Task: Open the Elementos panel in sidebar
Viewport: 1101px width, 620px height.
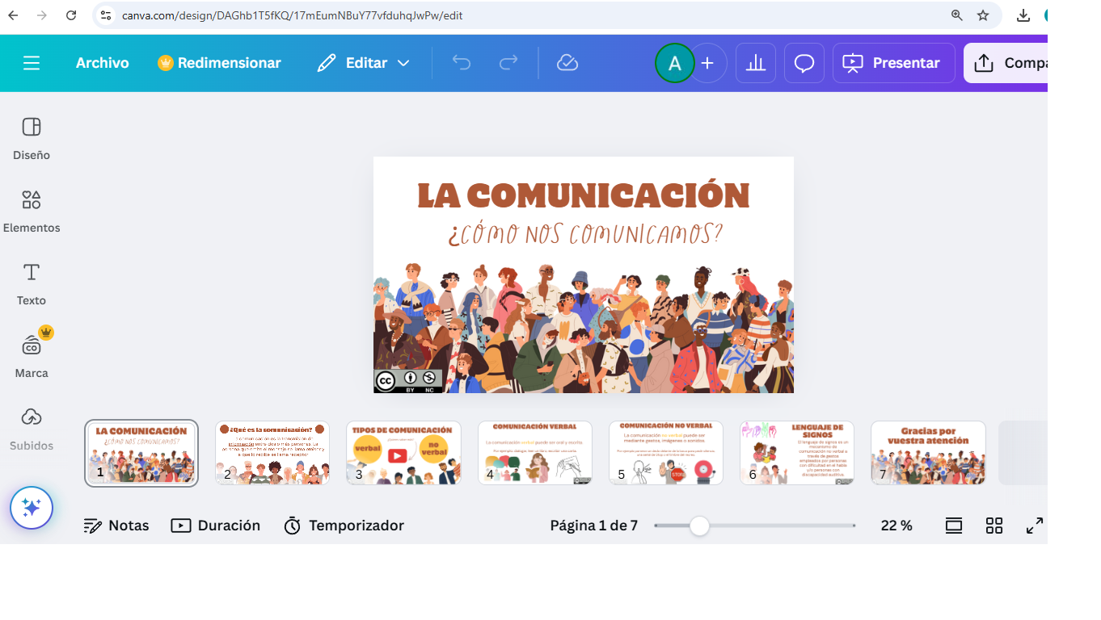Action: (x=32, y=210)
